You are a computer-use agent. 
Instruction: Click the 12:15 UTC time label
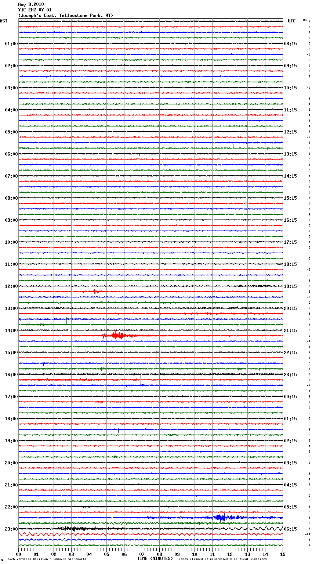click(290, 132)
